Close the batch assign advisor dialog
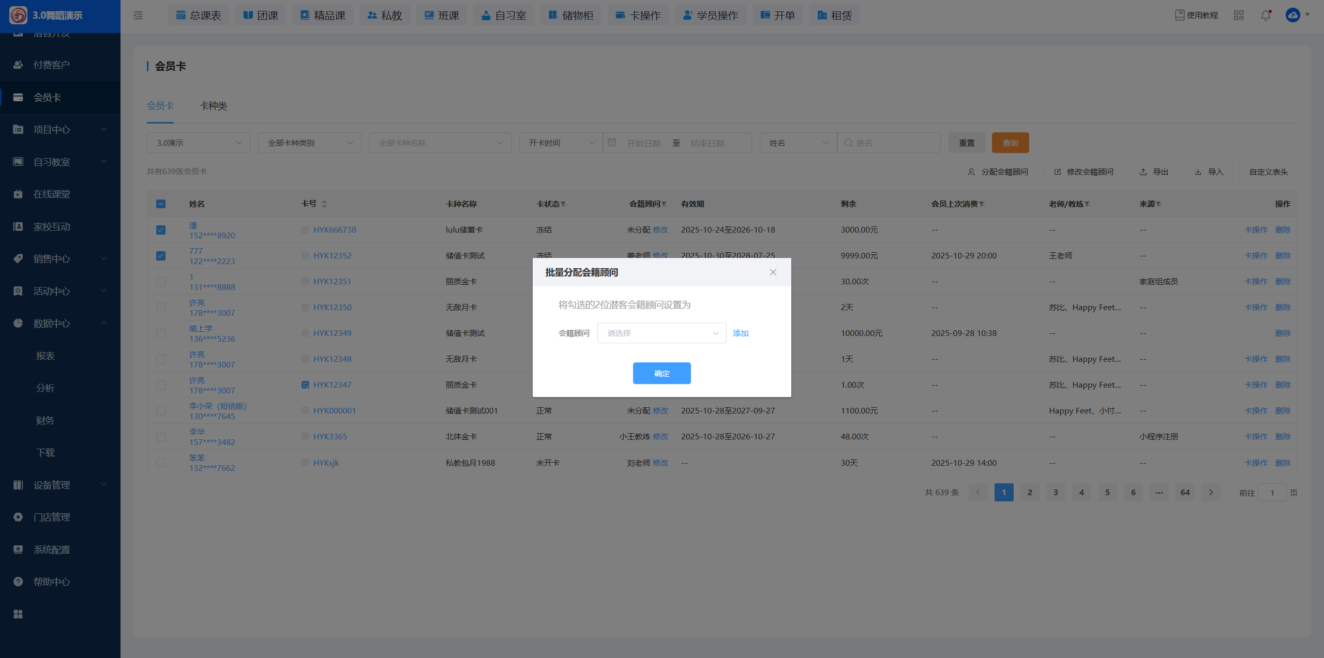The height and width of the screenshot is (658, 1324). tap(773, 272)
